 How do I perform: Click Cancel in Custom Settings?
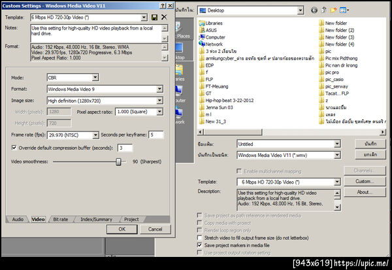pos(155,229)
